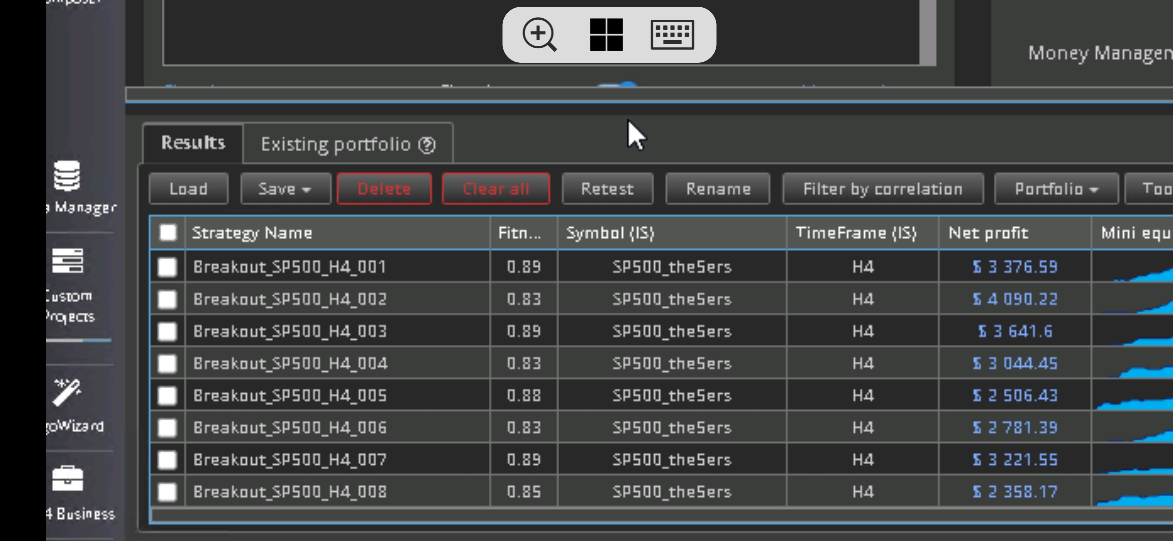The width and height of the screenshot is (1173, 541).
Task: Open the Custom Projects icon
Action: (68, 261)
